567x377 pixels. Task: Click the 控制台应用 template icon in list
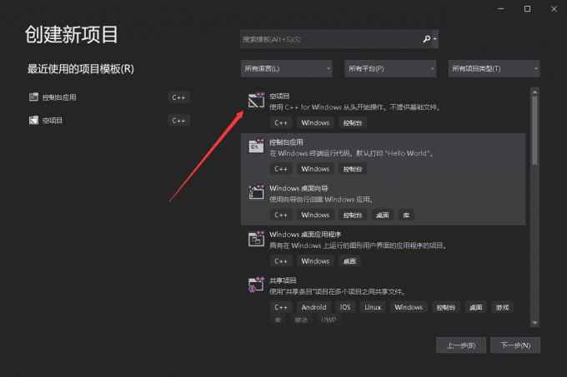click(x=256, y=146)
